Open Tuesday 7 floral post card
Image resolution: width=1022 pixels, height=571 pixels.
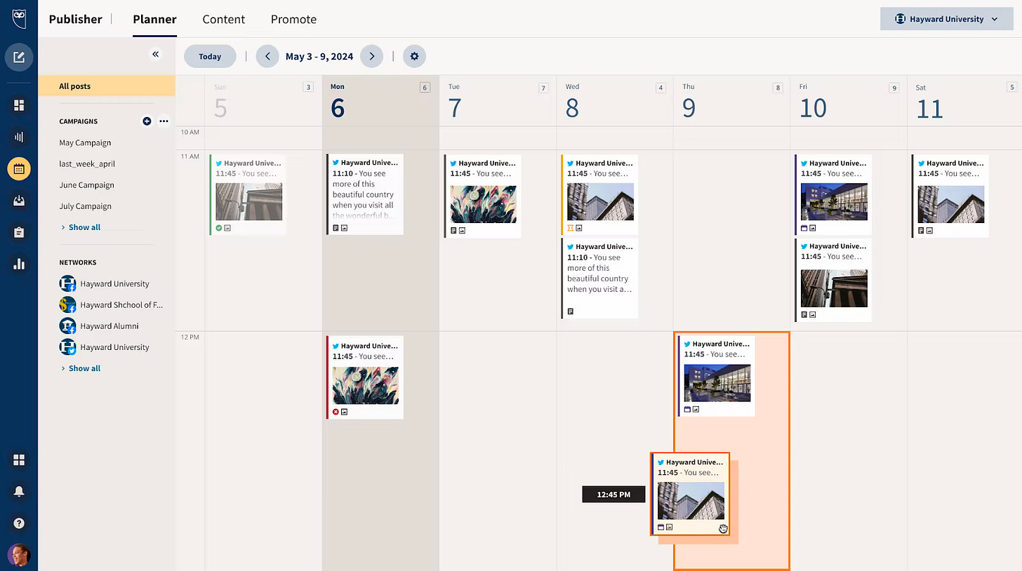[482, 196]
